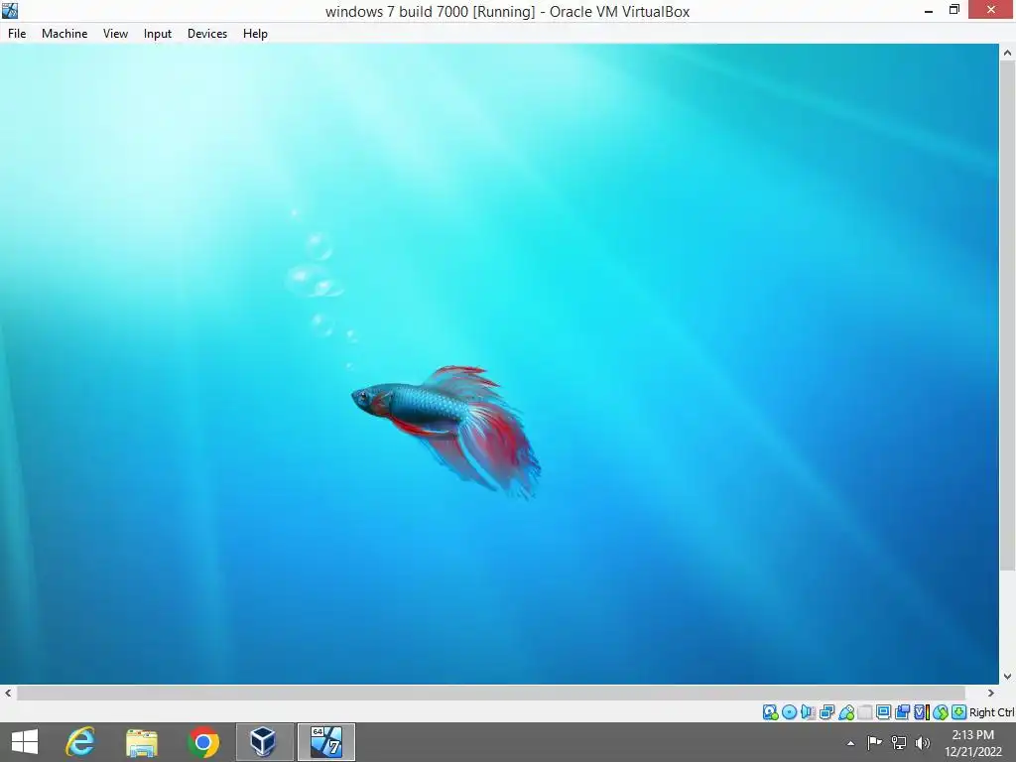This screenshot has width=1016, height=762.
Task: Click the audio speaker status icon
Action: click(808, 712)
